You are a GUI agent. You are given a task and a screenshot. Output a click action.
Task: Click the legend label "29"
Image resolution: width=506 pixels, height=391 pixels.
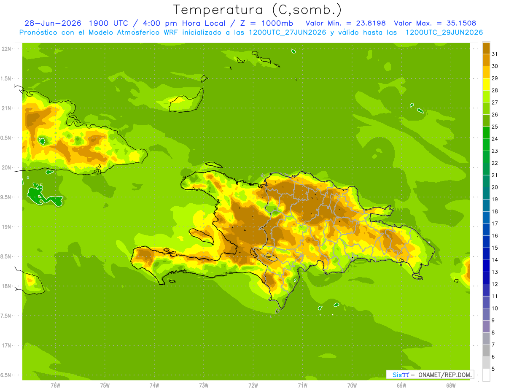pos(495,78)
